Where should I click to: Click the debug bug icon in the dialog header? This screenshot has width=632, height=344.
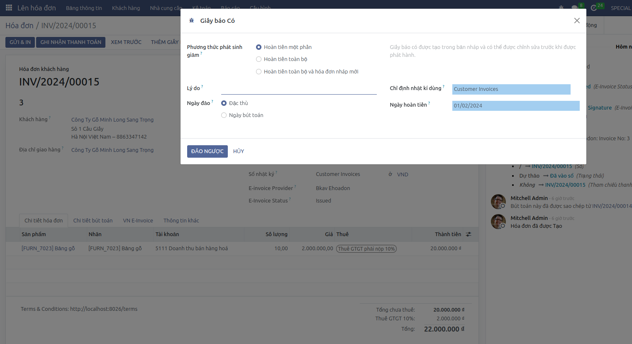[x=191, y=20]
